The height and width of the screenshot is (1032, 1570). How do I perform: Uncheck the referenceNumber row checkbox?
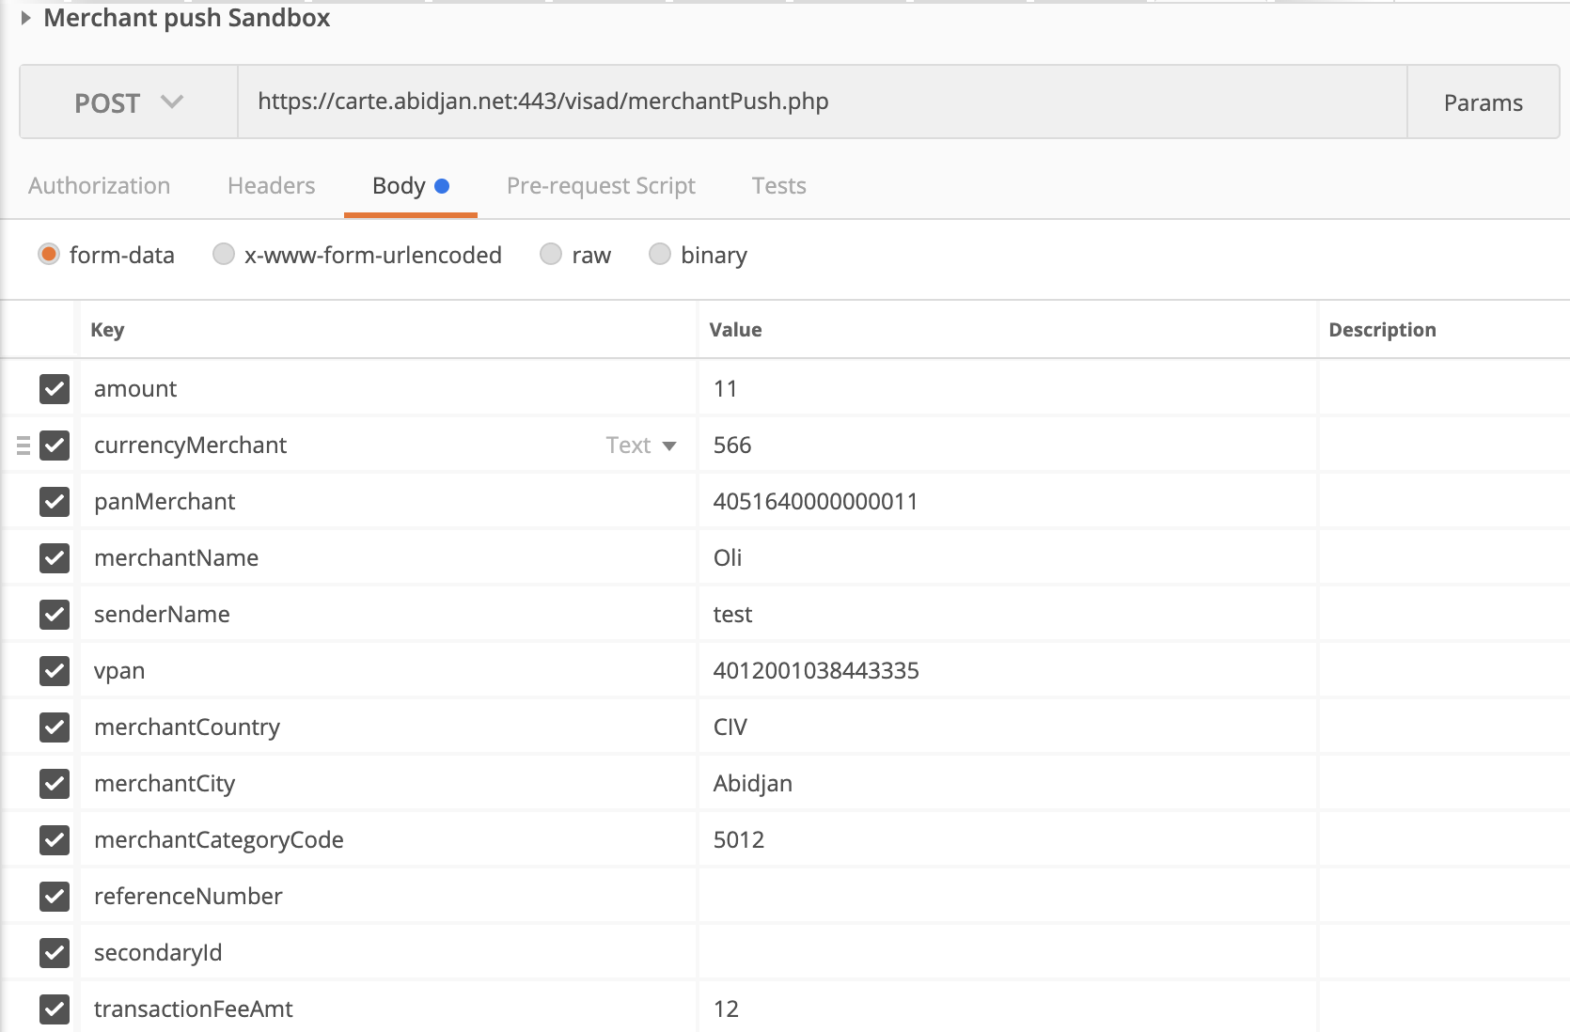pyautogui.click(x=55, y=897)
